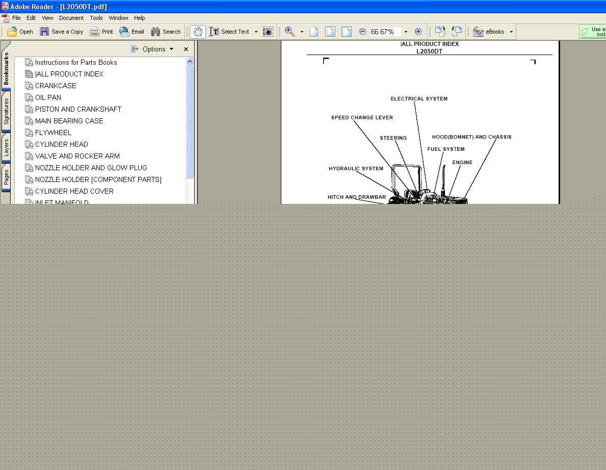Click the page icon beside CRANKCASE bookmark
Image resolution: width=606 pixels, height=470 pixels.
click(x=29, y=86)
